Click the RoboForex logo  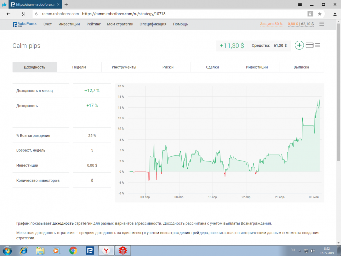point(24,24)
